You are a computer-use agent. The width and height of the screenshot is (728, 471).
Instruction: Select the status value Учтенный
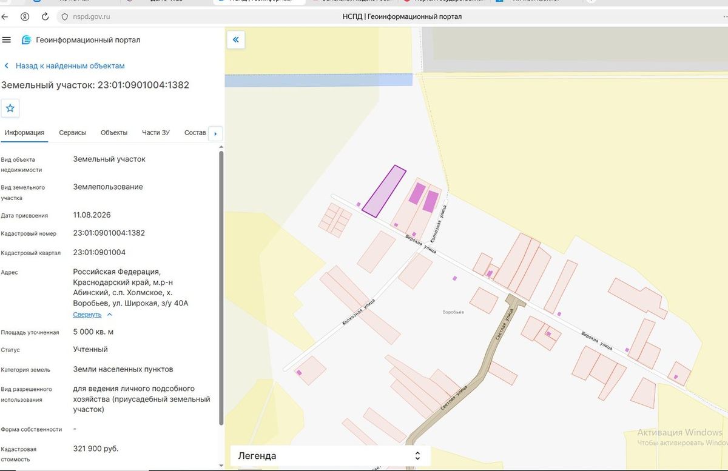point(90,349)
